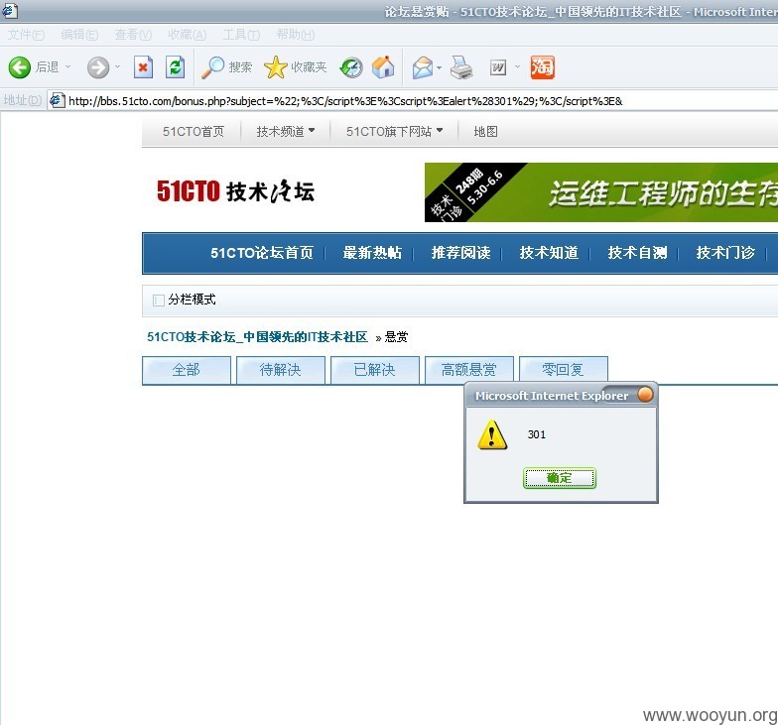Select the 待解决 tab
The image size is (778, 725).
pyautogui.click(x=281, y=370)
